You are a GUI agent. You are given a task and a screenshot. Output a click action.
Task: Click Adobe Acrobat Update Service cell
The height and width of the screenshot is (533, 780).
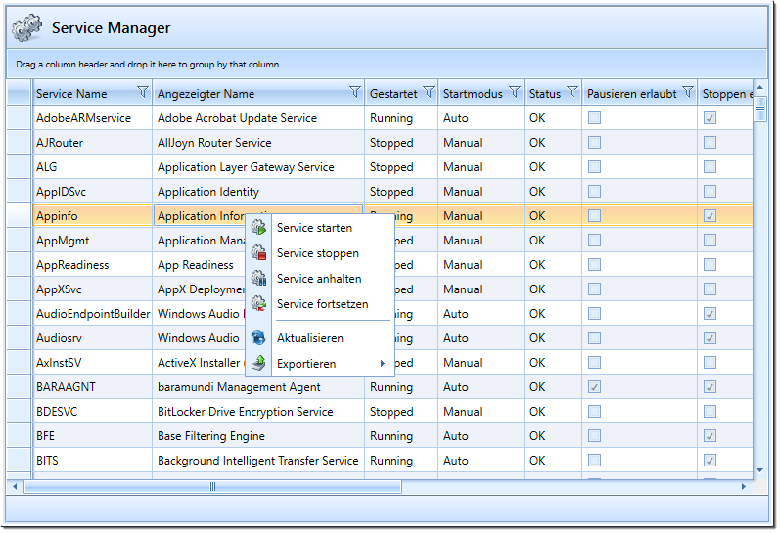tap(258, 117)
